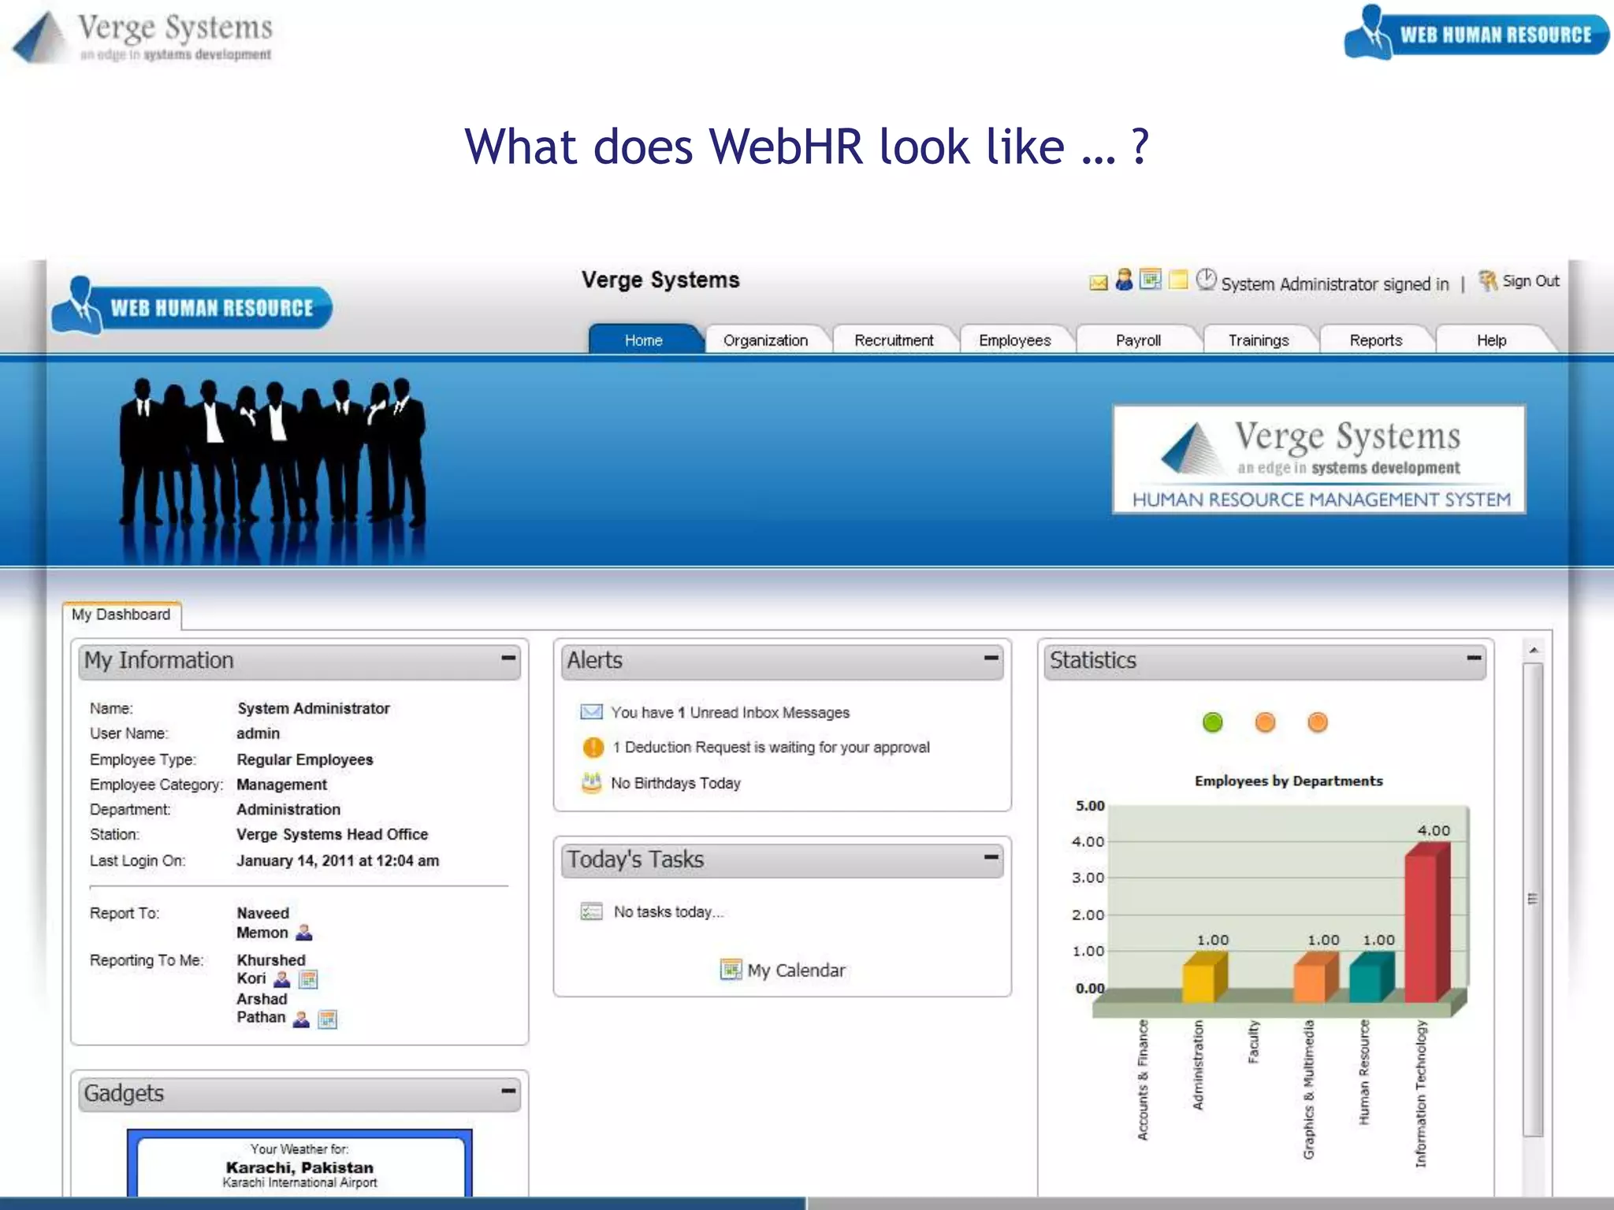
Task: Click profile icon next to Arshad Pathan
Action: coord(301,1019)
